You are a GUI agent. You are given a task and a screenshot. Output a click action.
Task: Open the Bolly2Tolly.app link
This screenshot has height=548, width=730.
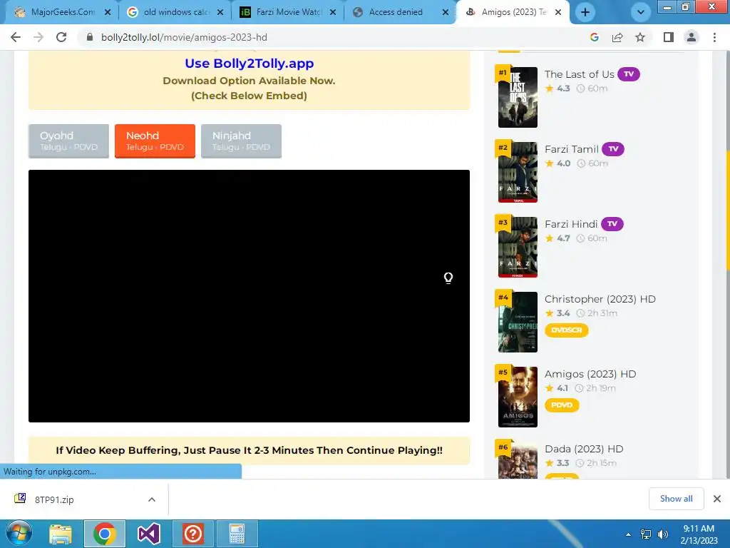[249, 64]
